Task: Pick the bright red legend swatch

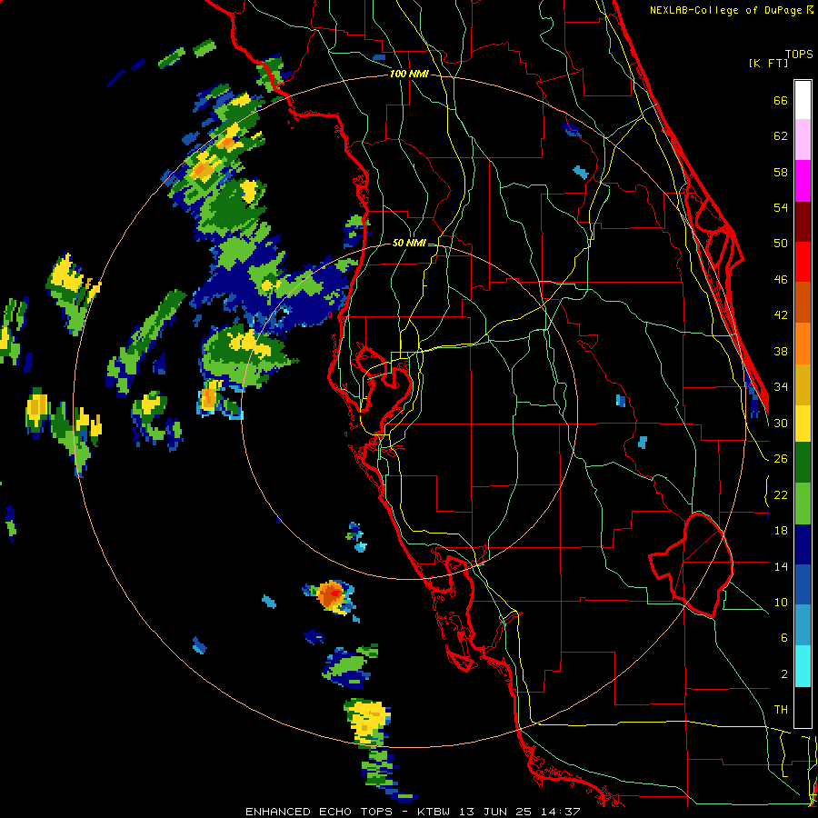Action: (x=803, y=262)
